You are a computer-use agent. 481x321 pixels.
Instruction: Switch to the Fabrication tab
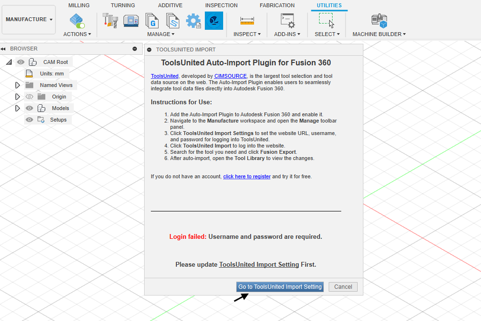coord(277,5)
